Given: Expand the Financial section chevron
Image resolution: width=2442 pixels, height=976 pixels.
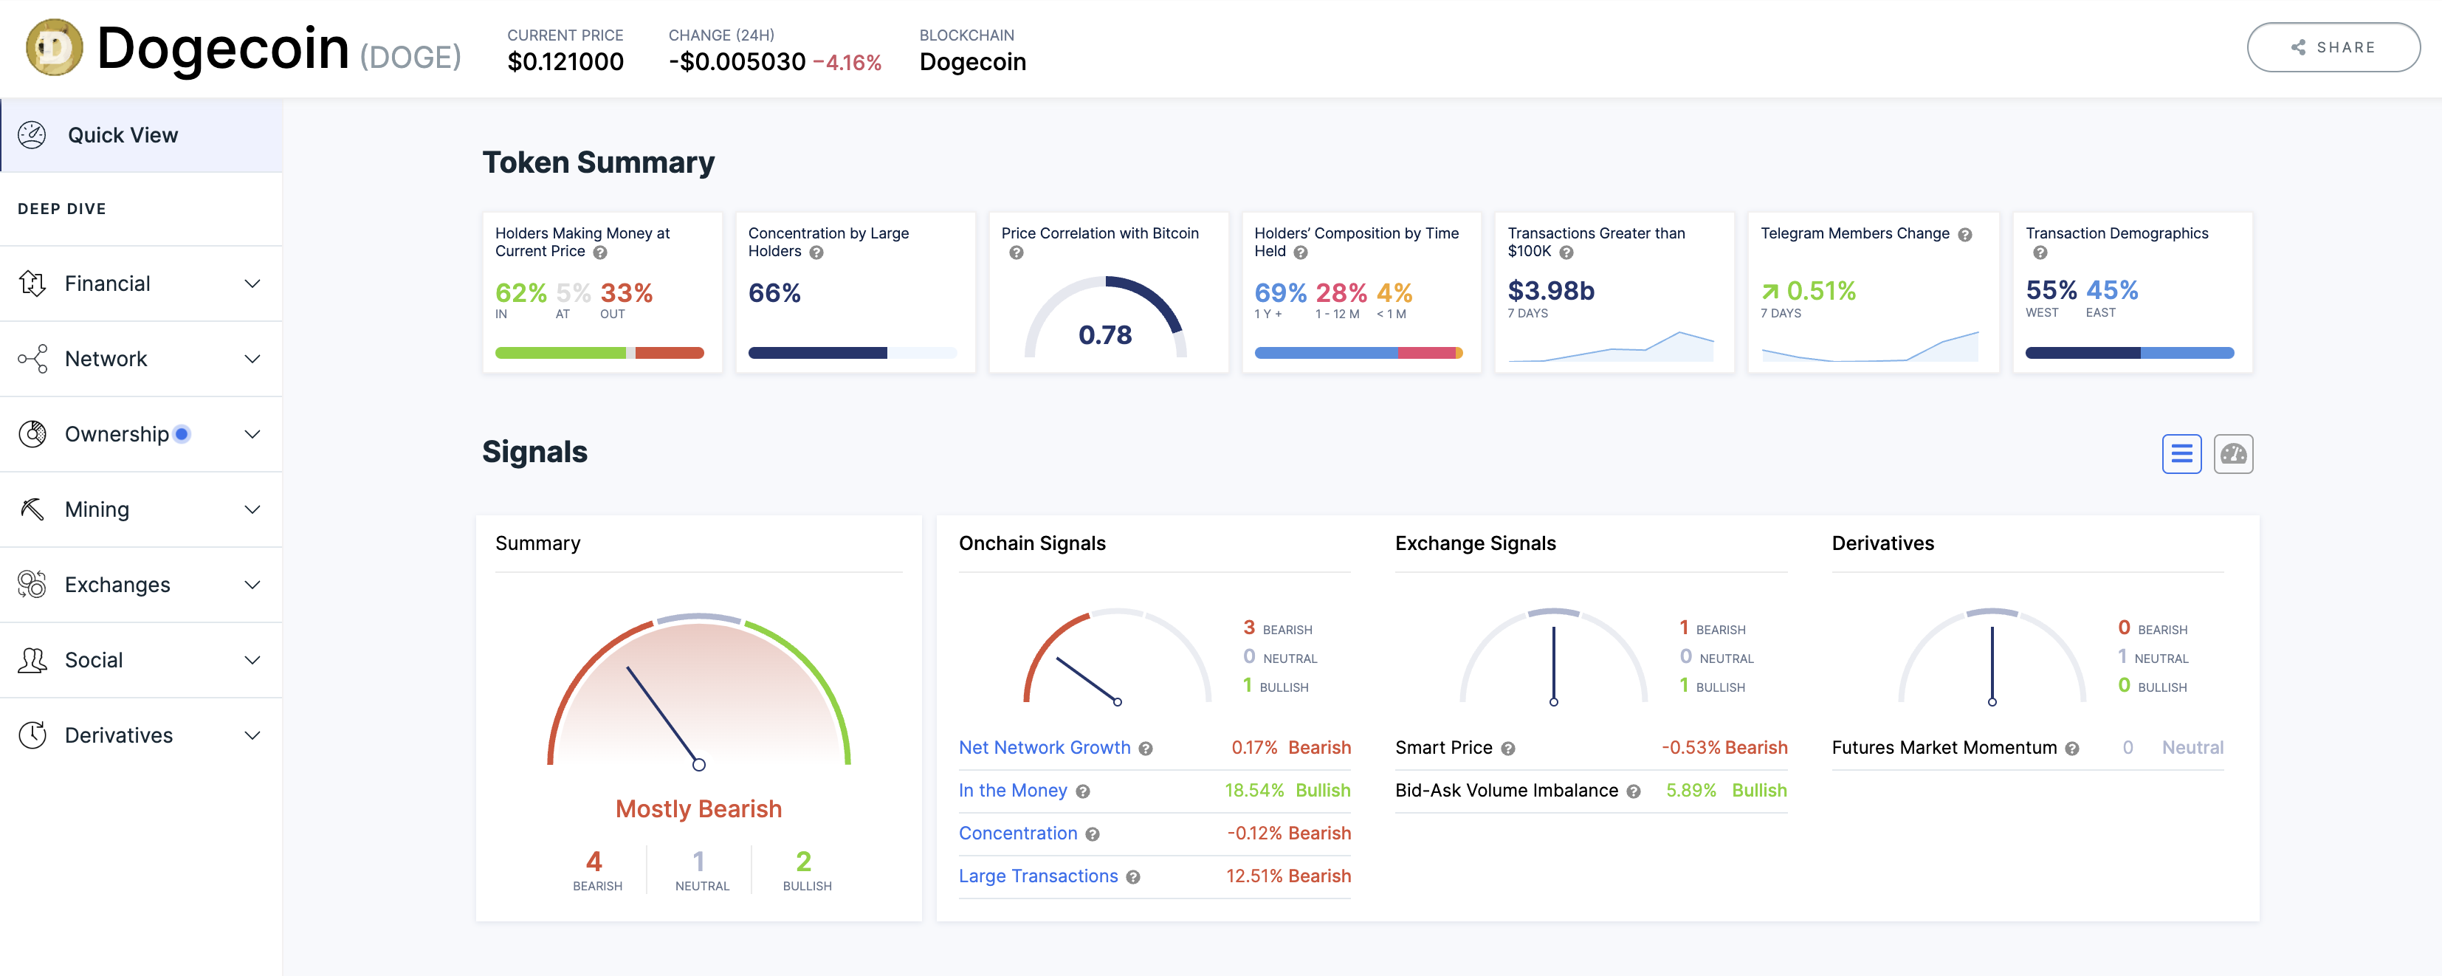Looking at the screenshot, I should pyautogui.click(x=252, y=283).
